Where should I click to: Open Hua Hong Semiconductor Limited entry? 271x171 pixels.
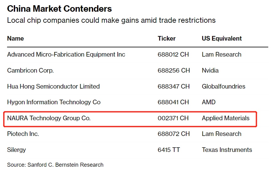point(53,86)
